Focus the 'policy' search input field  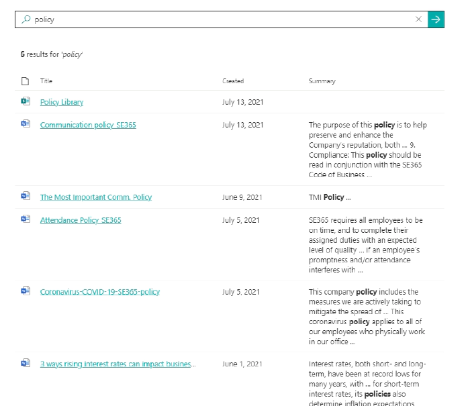[222, 19]
